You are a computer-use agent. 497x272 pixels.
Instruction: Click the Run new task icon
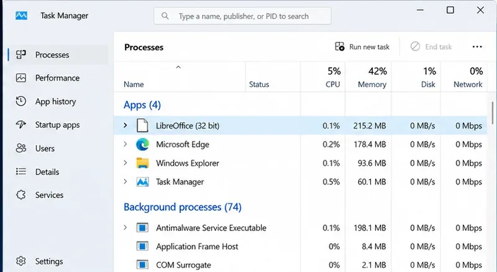tap(339, 47)
